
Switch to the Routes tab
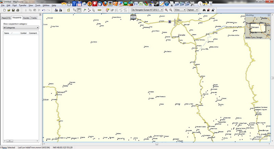point(26,17)
